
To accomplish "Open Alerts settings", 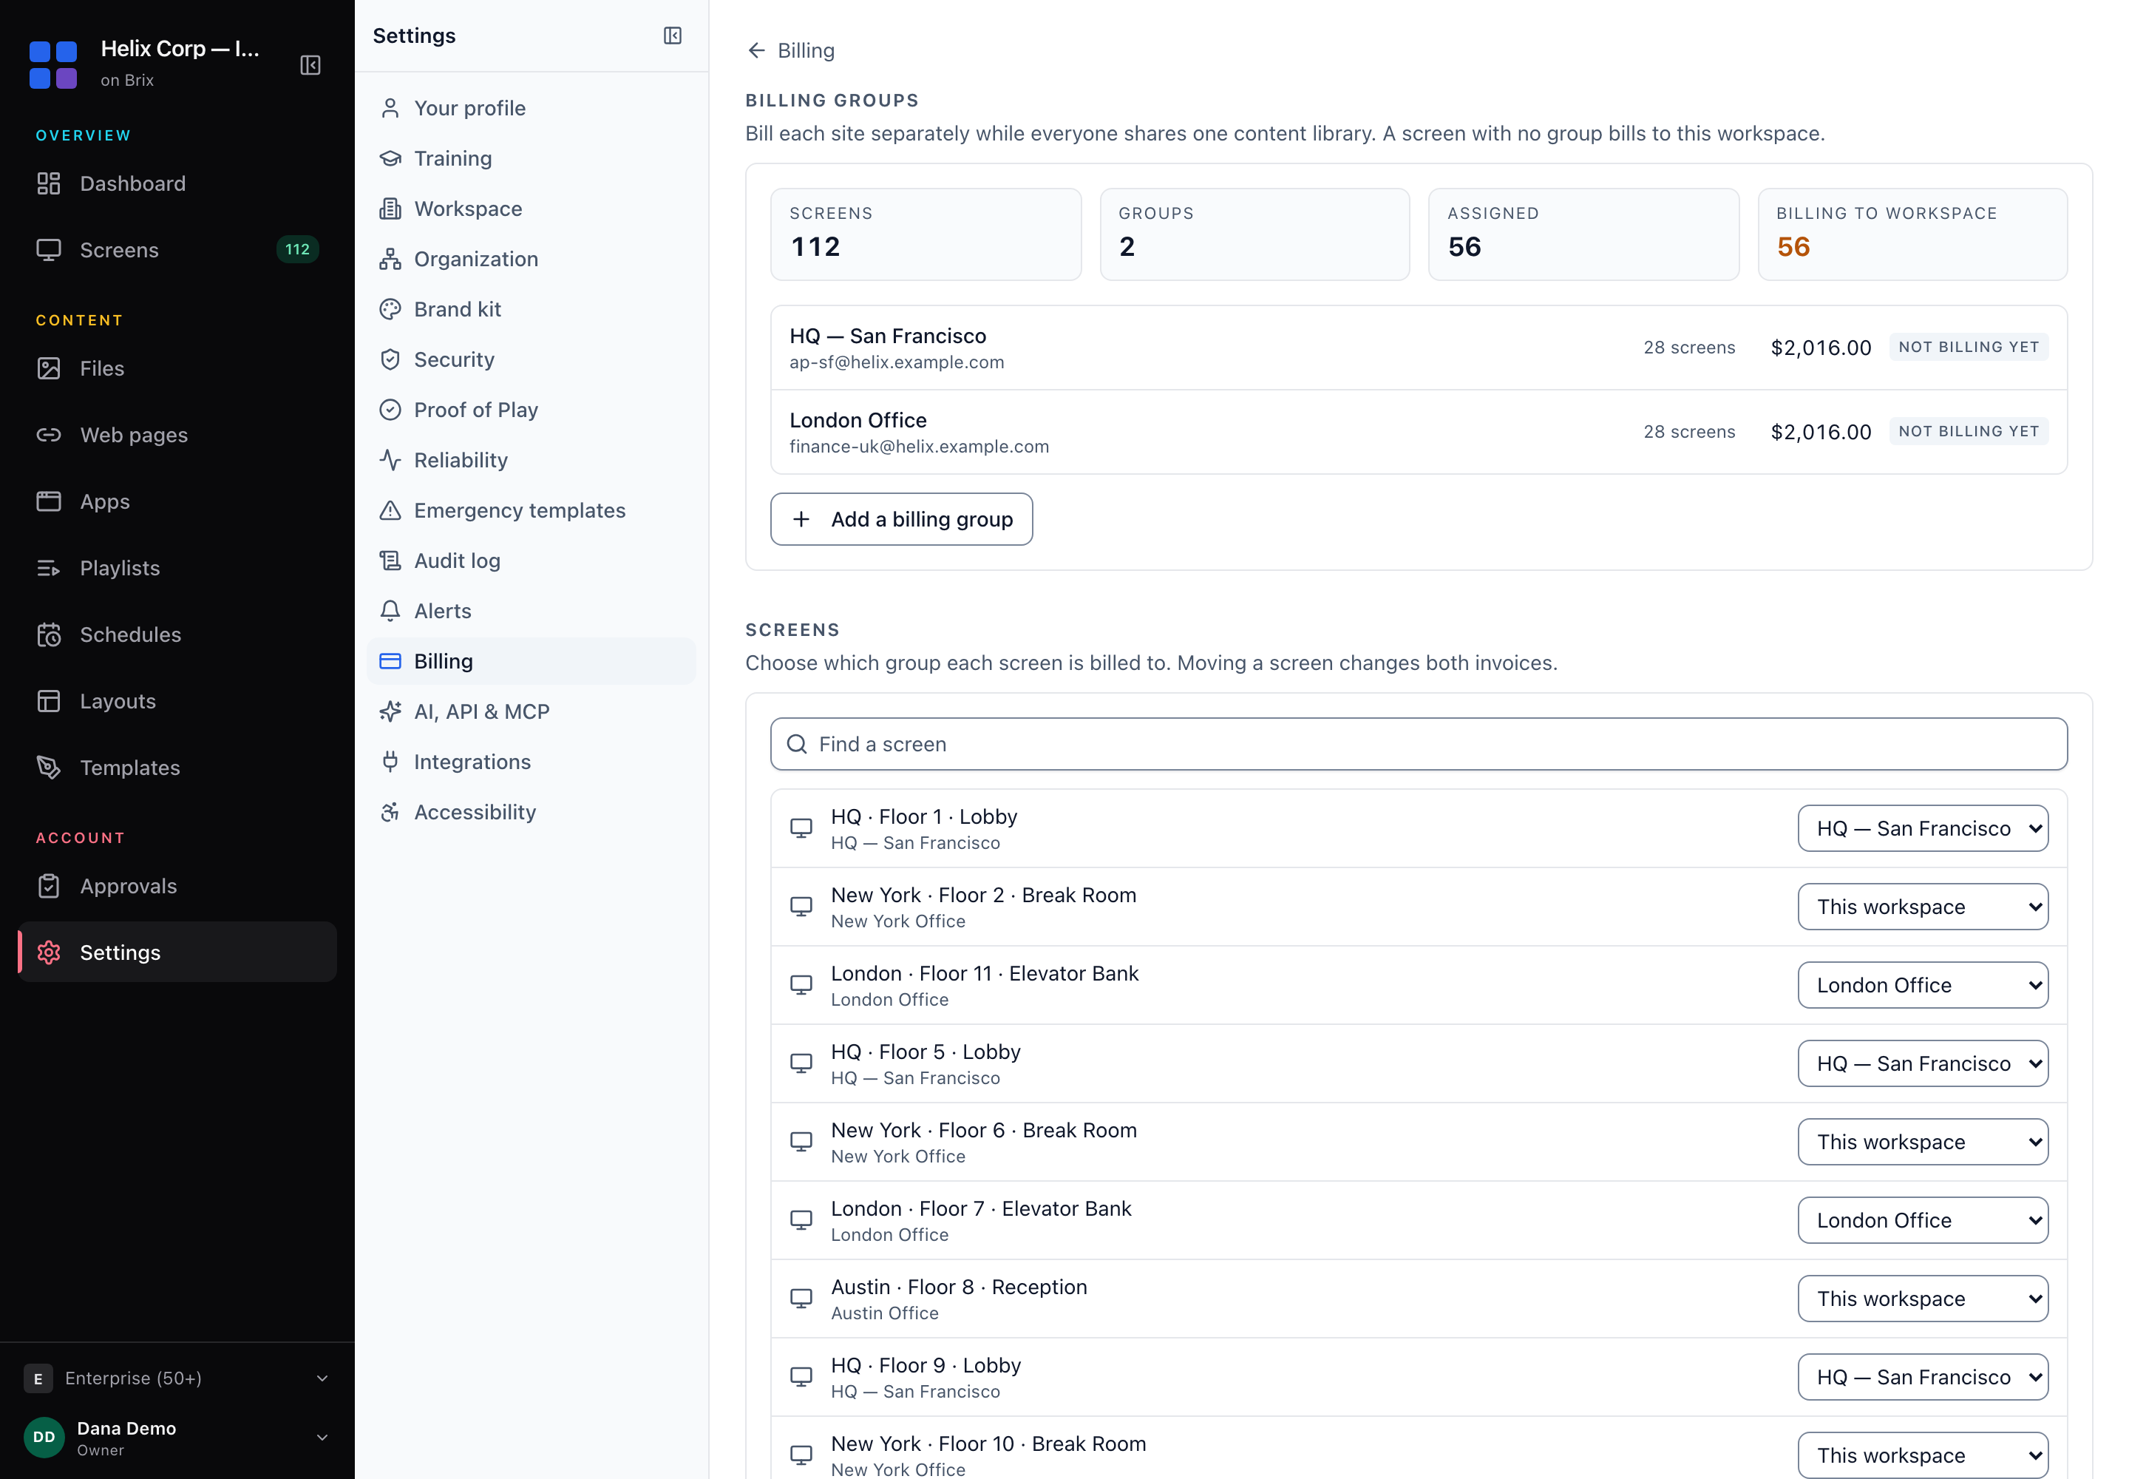I will tap(532, 611).
